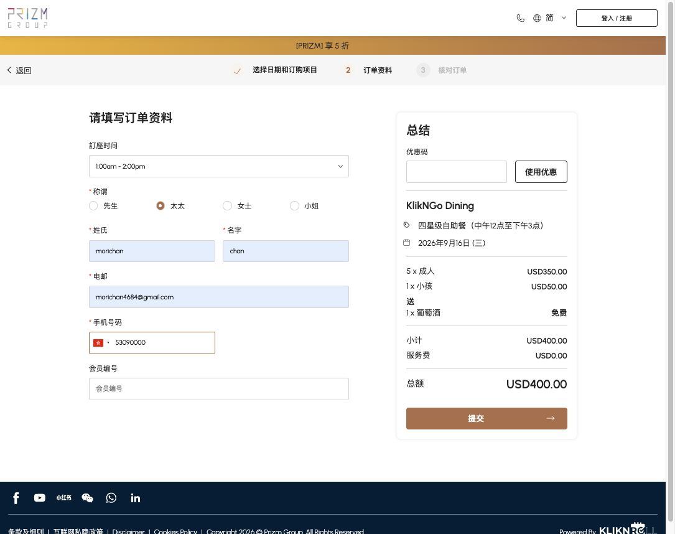Screen dimensions: 675x534
Task: Click the 电邮 email field
Action: [219, 297]
